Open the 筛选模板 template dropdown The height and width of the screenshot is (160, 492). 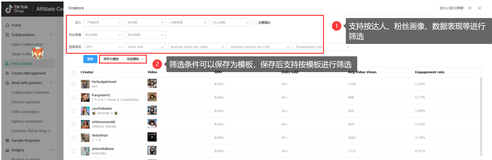coord(135,59)
